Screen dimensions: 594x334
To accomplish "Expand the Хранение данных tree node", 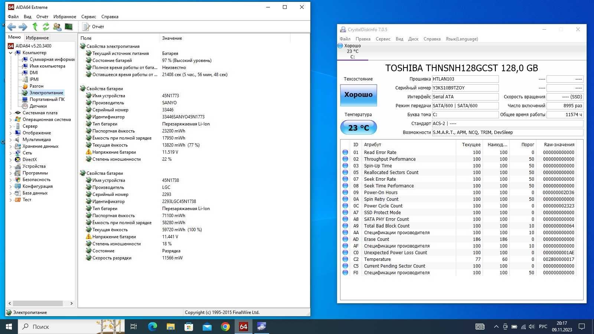I will click(x=10, y=146).
